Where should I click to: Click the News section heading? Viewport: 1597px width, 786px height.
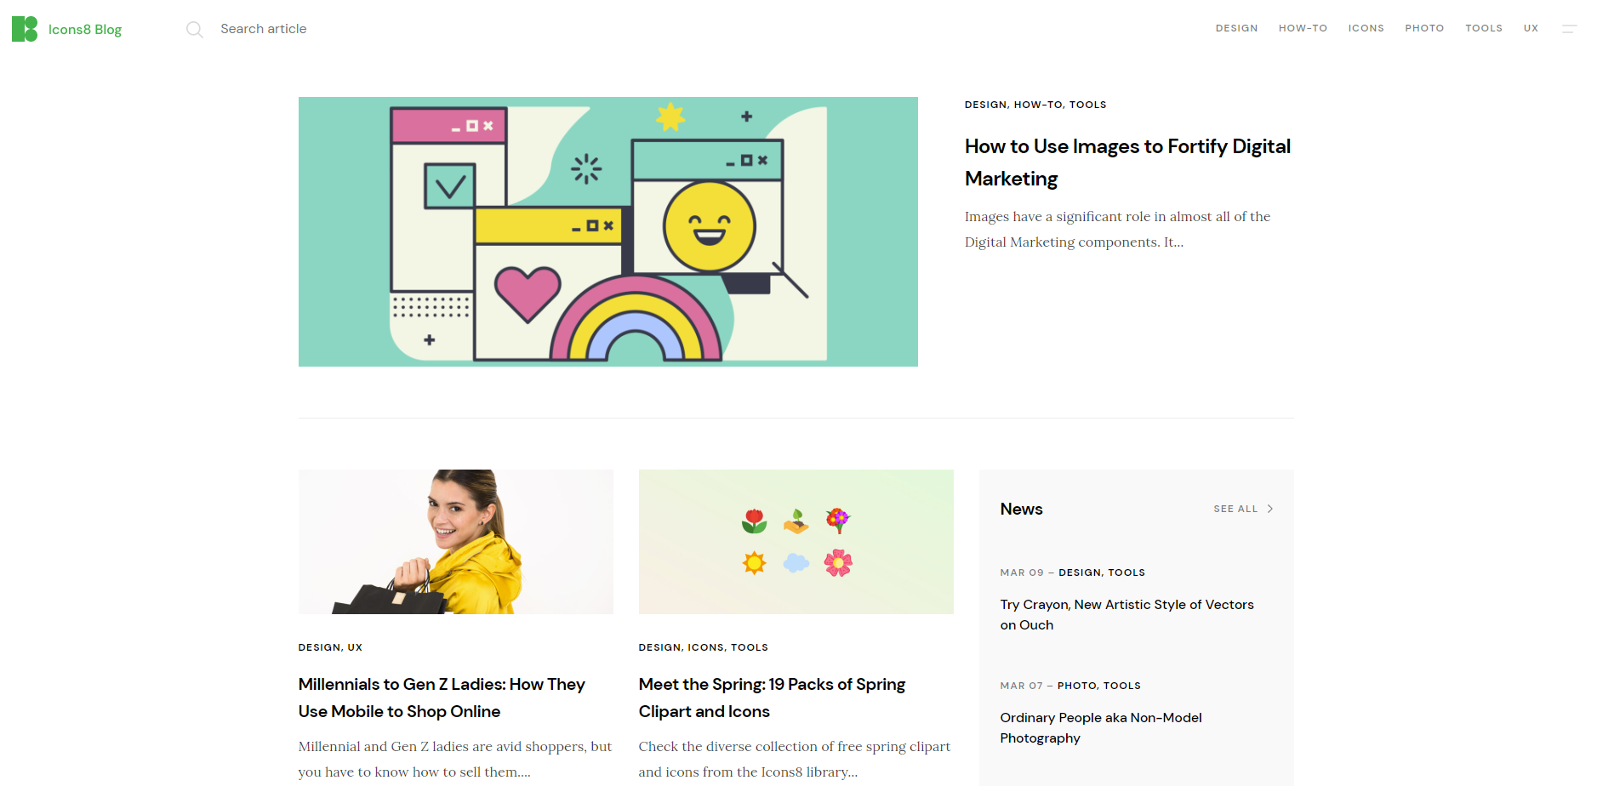(x=1021, y=509)
